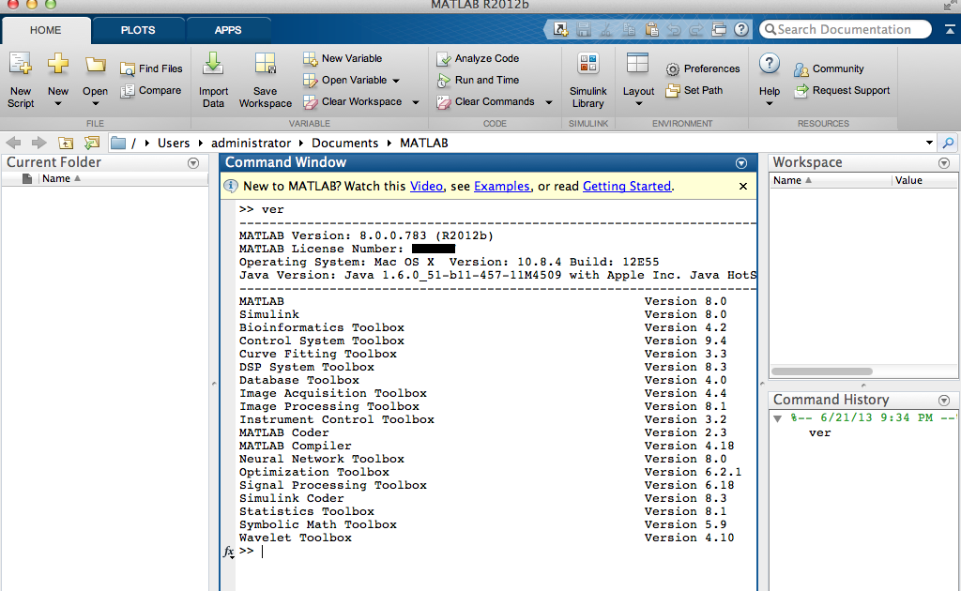Screen dimensions: 961x591
Task: Open the Getting Started link
Action: (627, 186)
